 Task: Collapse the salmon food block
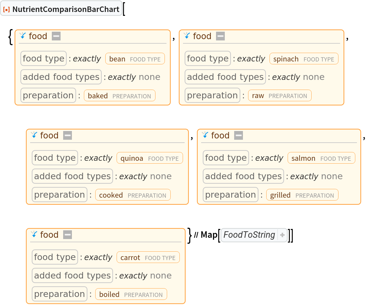coord(238,135)
